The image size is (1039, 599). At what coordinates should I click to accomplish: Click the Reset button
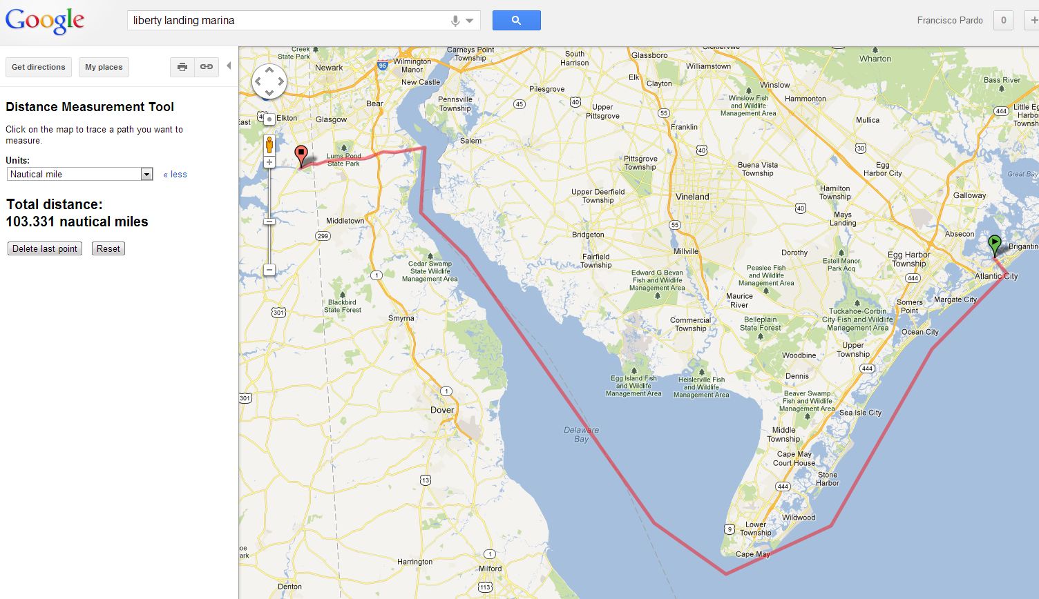coord(108,248)
